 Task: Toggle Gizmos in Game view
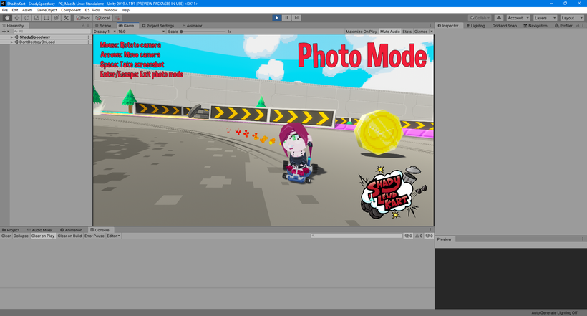421,32
